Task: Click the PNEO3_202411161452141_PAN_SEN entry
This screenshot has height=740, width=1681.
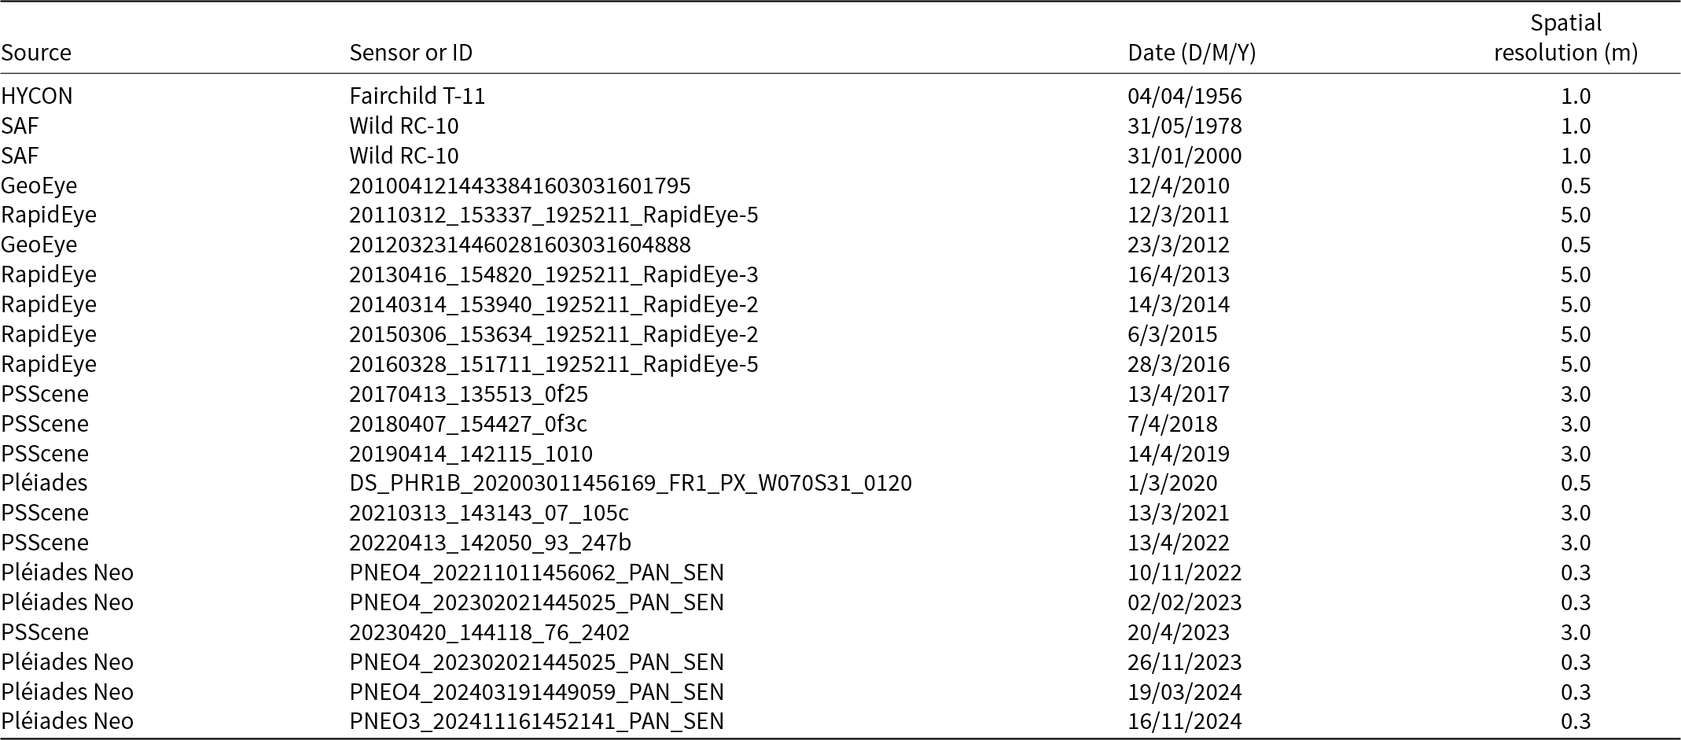Action: (536, 721)
